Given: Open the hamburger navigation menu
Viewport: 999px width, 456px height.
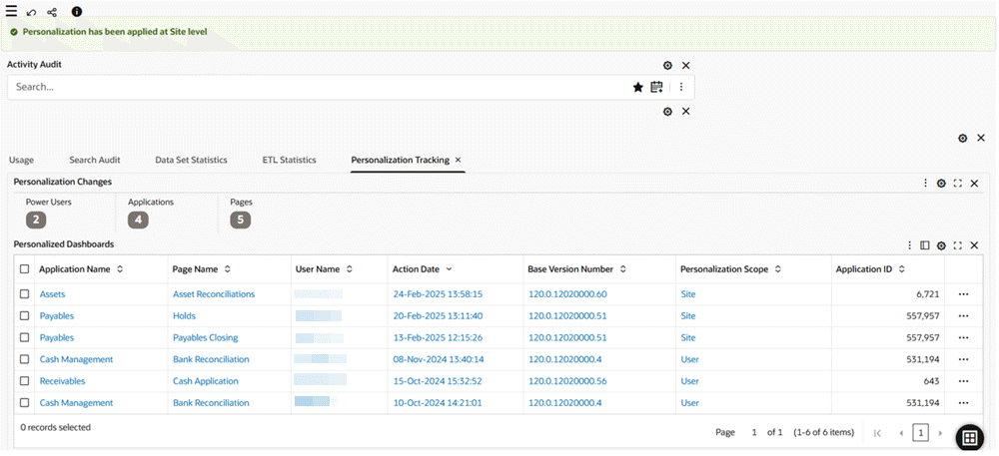Looking at the screenshot, I should [x=11, y=11].
